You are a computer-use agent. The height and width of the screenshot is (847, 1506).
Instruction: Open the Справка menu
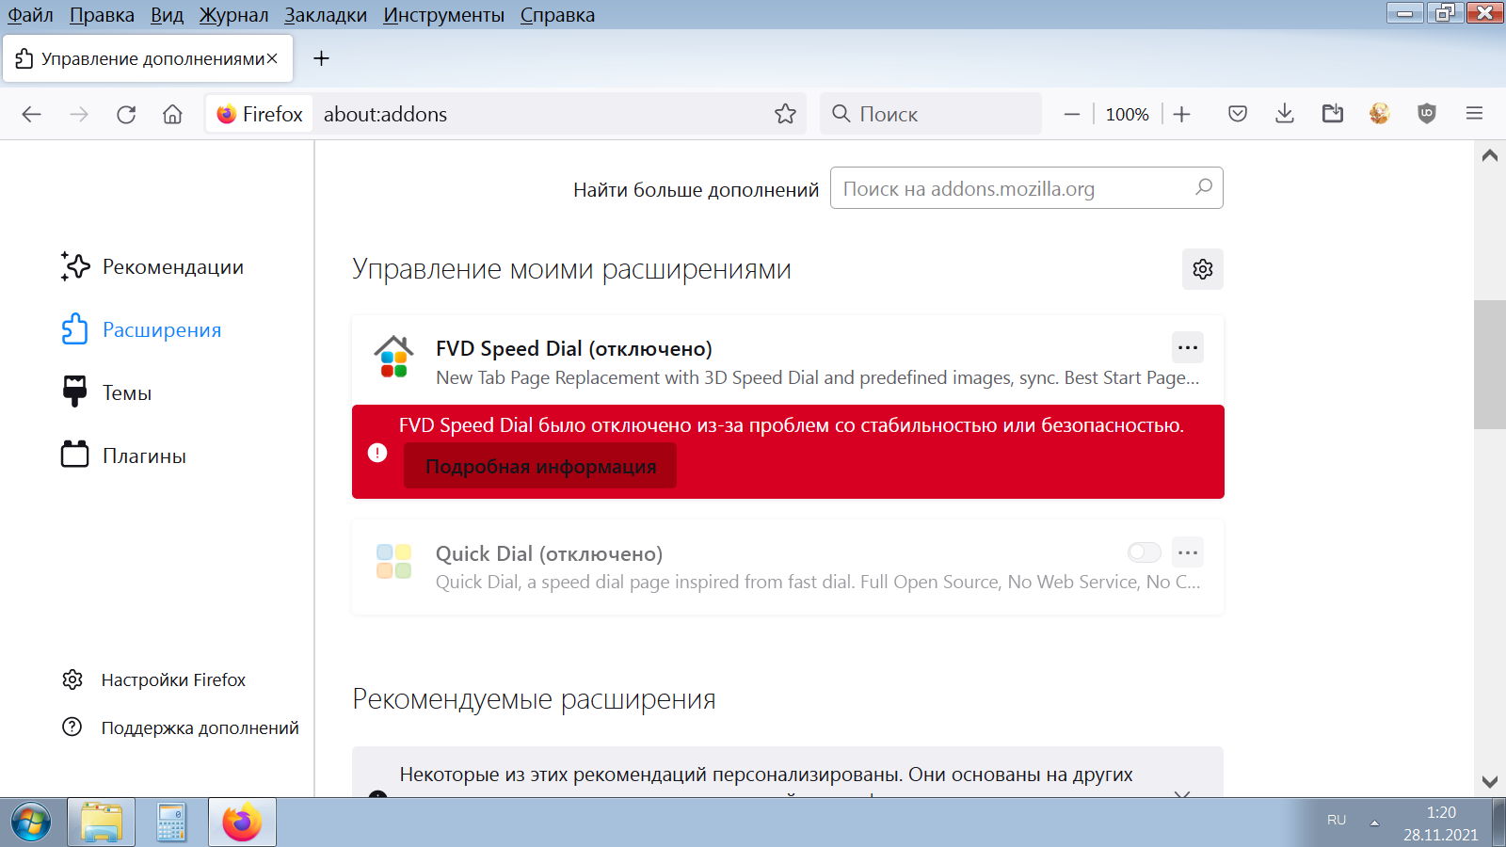[x=557, y=15]
